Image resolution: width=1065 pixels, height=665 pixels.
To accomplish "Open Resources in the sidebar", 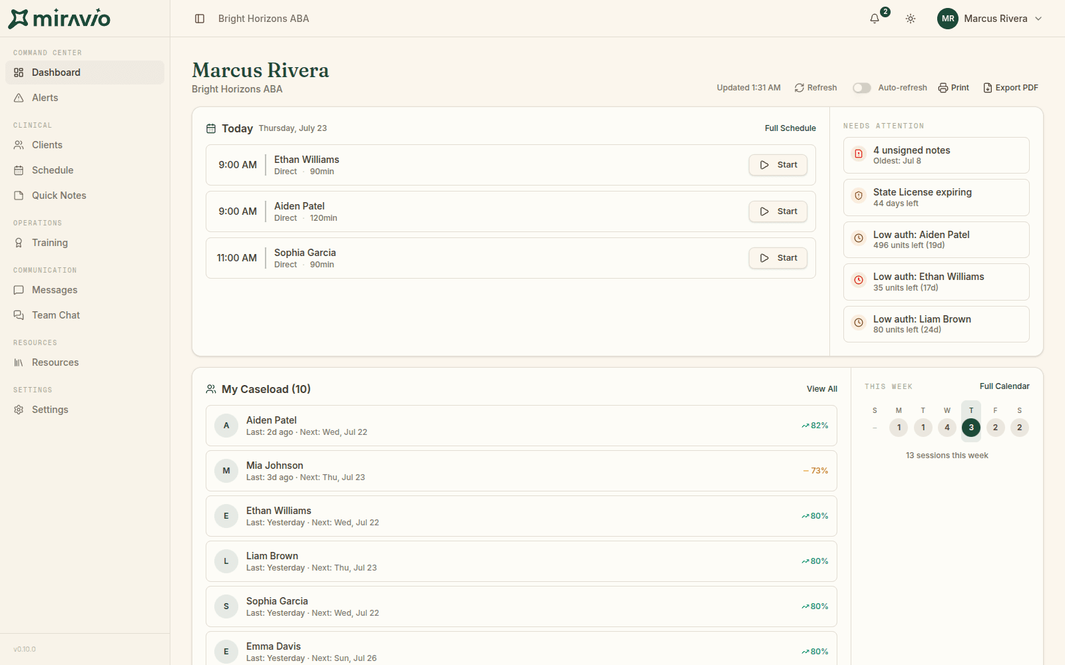I will click(85, 362).
